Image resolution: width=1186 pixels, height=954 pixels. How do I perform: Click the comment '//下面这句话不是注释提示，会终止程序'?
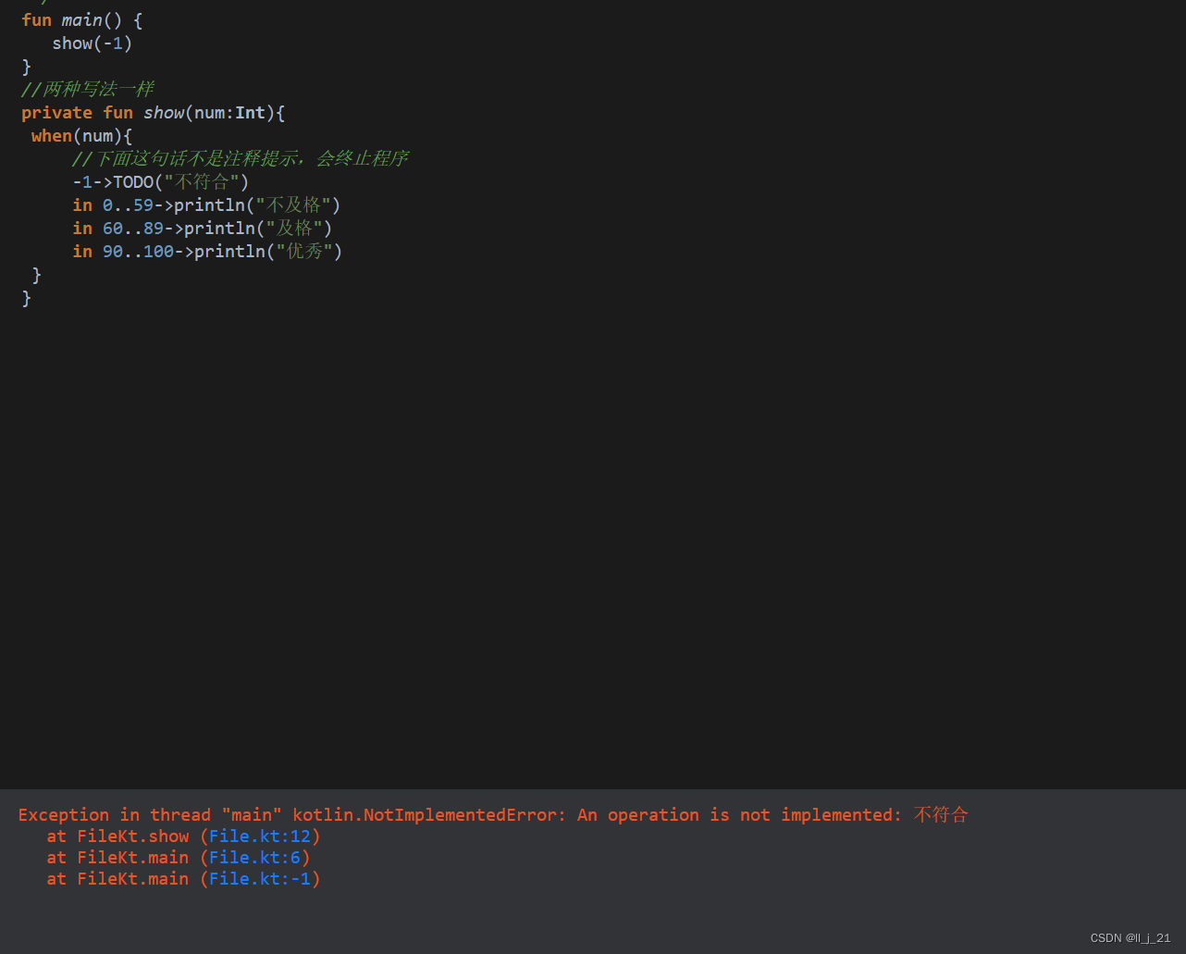click(241, 158)
